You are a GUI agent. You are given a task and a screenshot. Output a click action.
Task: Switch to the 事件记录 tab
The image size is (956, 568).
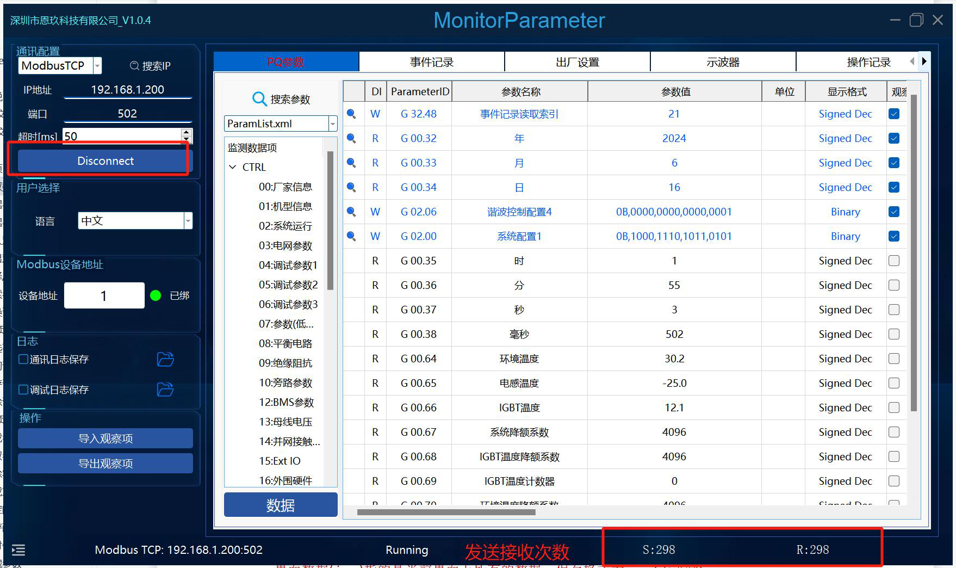click(x=432, y=62)
